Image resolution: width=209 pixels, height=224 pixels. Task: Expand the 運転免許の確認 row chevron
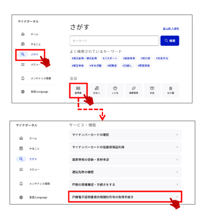[177, 172]
